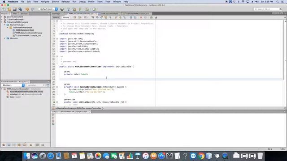Run the project with green play icon
This screenshot has height=161, width=287.
click(80, 9)
